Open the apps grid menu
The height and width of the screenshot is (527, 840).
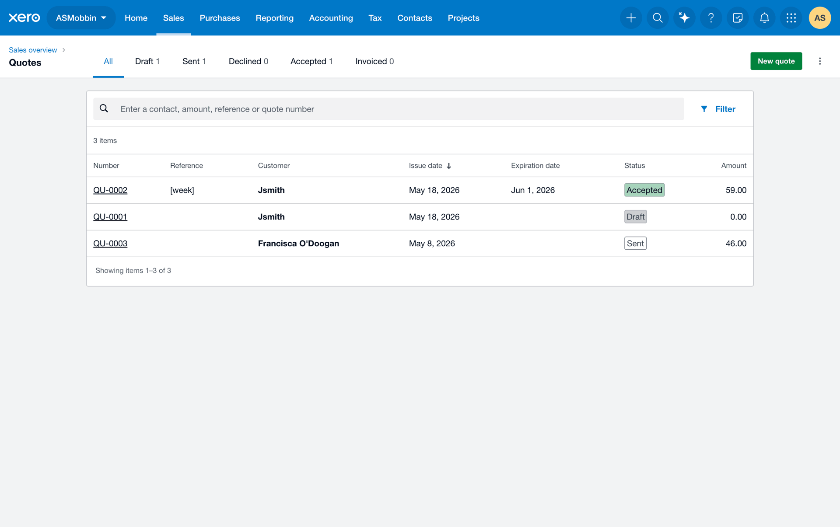pos(791,18)
